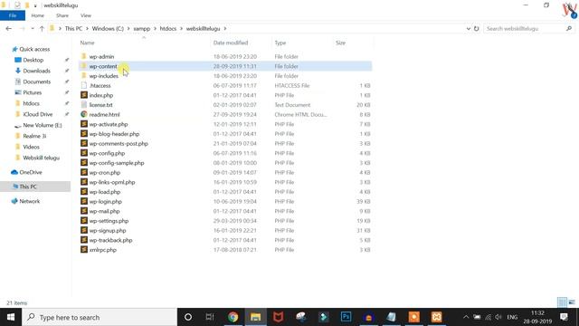
Task: Open address bar history dropdown
Action: click(x=469, y=28)
